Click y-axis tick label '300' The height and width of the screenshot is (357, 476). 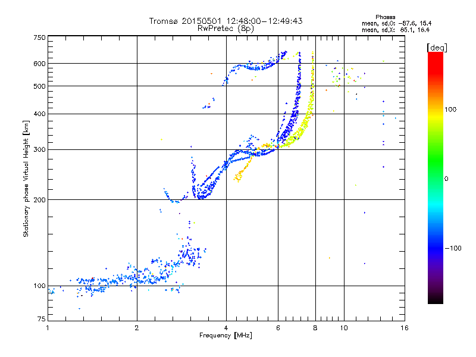(x=39, y=149)
